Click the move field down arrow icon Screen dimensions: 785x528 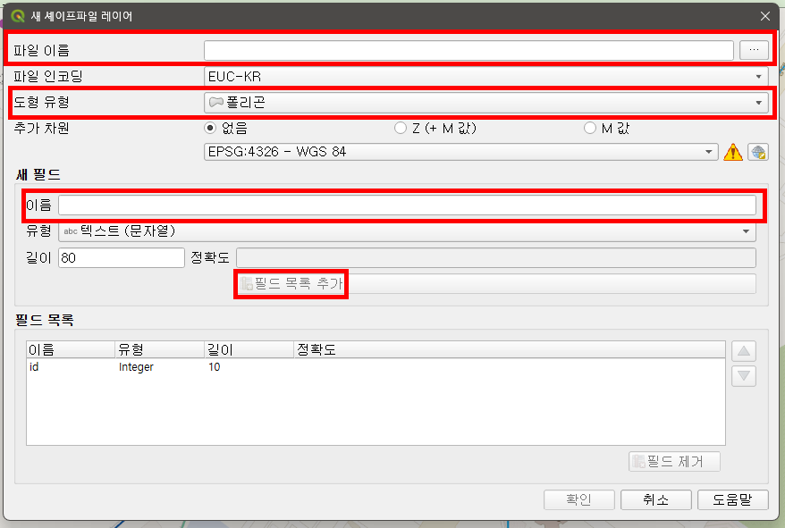tap(744, 376)
